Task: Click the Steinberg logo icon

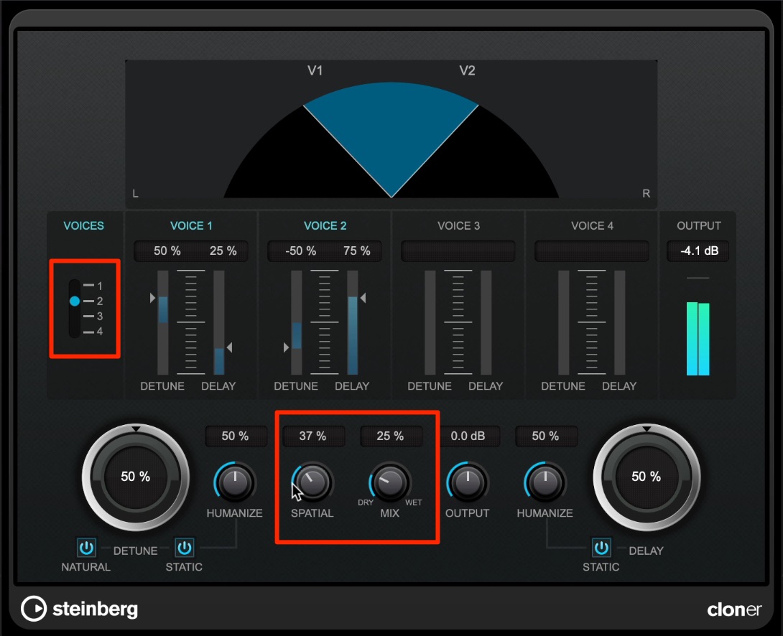Action: (x=34, y=609)
